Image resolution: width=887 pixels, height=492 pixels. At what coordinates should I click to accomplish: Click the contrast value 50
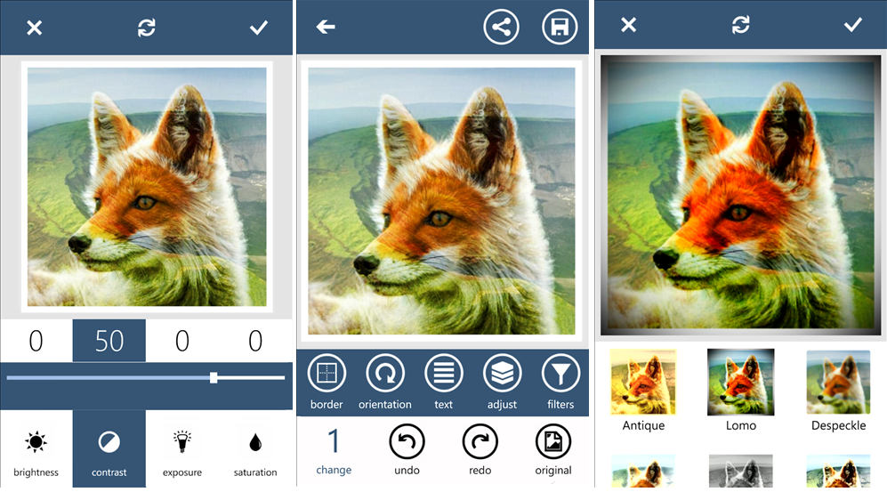(x=109, y=341)
